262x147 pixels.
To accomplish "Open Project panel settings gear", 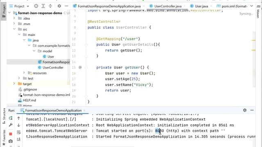I will tap(59, 6).
